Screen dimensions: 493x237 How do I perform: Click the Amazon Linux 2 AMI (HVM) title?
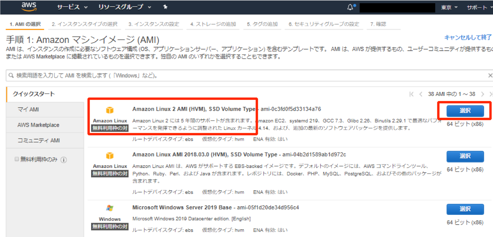[194, 109]
